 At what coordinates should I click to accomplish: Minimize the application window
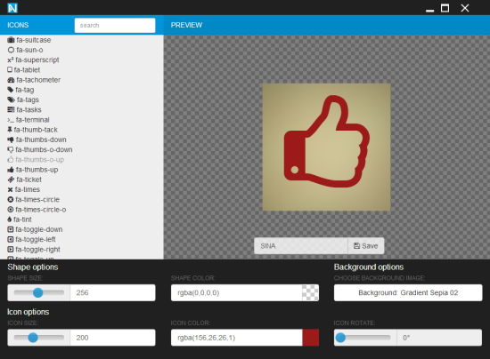(x=430, y=10)
